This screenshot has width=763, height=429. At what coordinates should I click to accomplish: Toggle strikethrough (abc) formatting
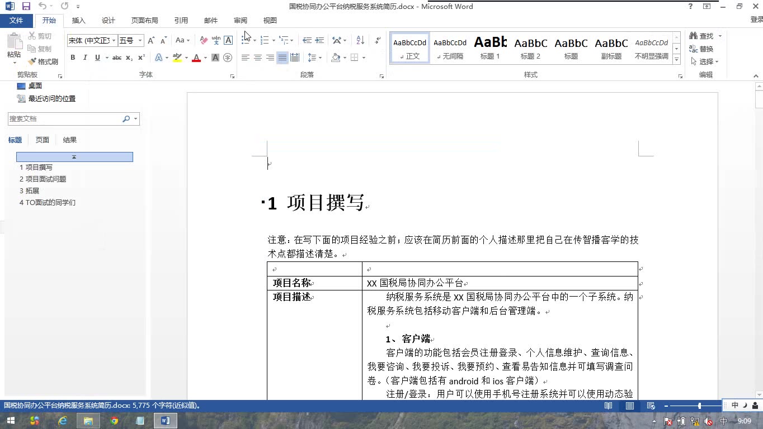click(x=117, y=58)
